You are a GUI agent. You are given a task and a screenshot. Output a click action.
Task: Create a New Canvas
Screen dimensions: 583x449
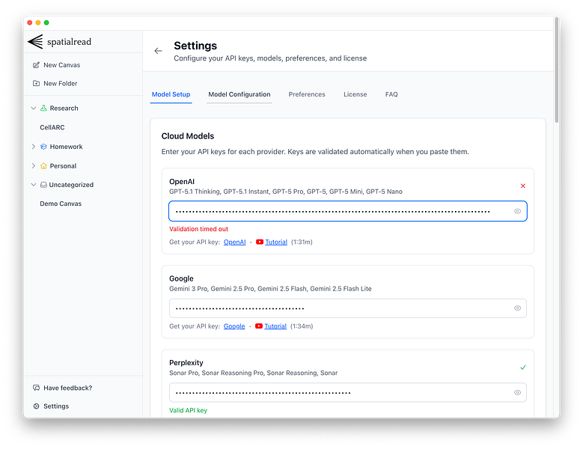tap(61, 65)
